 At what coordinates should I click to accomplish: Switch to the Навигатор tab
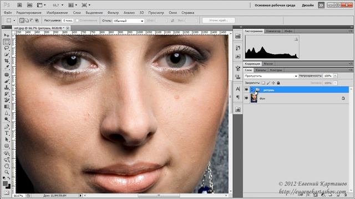point(273,31)
